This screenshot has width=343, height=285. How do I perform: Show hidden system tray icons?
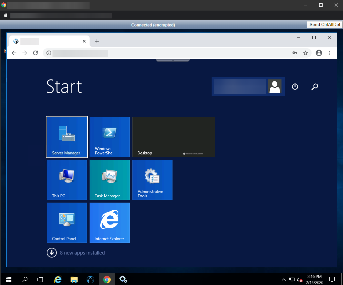[x=283, y=280]
